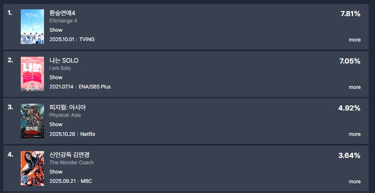Click the ENA/SBS Plus network label
Screen dimensions: 375x193
tap(94, 87)
